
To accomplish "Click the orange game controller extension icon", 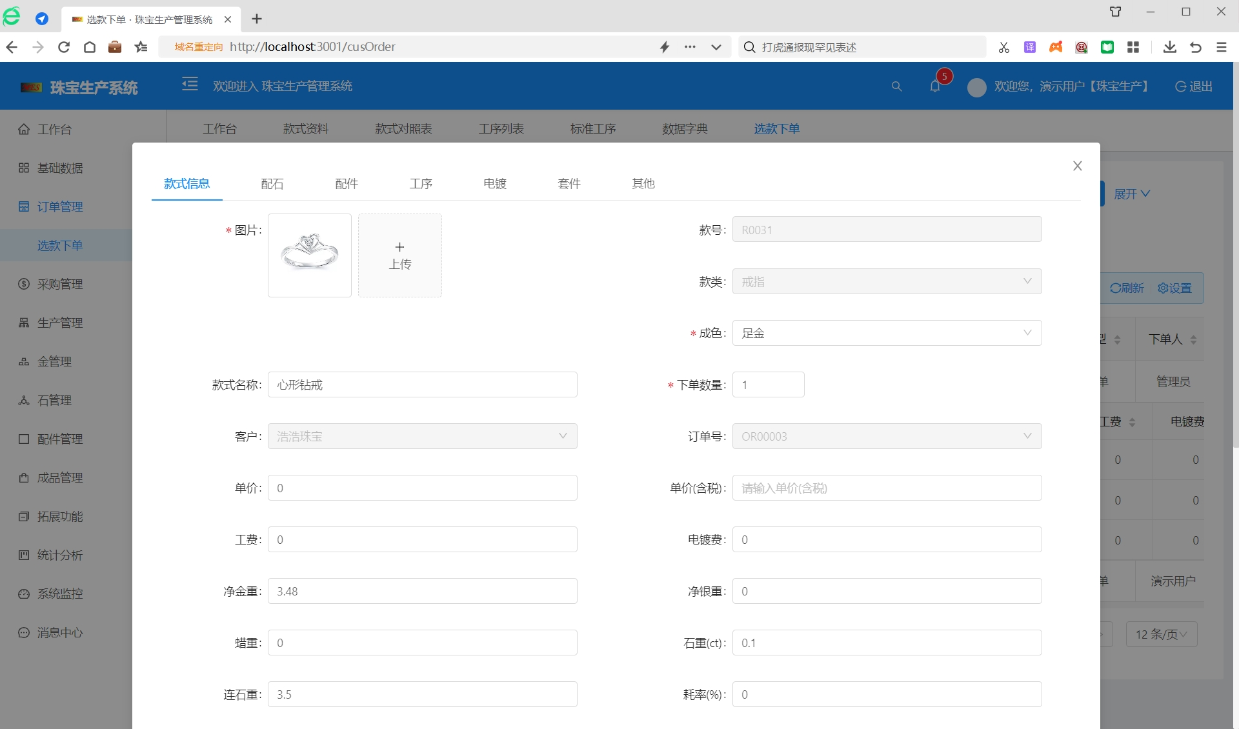I will (x=1056, y=47).
